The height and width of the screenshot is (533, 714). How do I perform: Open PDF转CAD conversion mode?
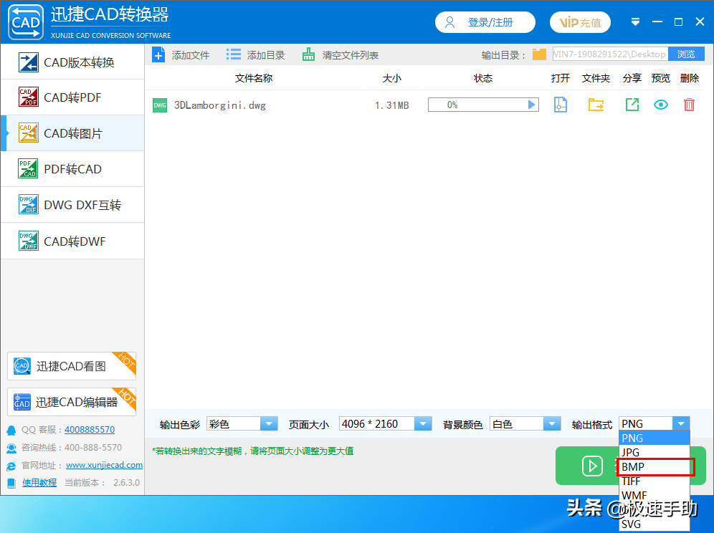[73, 169]
